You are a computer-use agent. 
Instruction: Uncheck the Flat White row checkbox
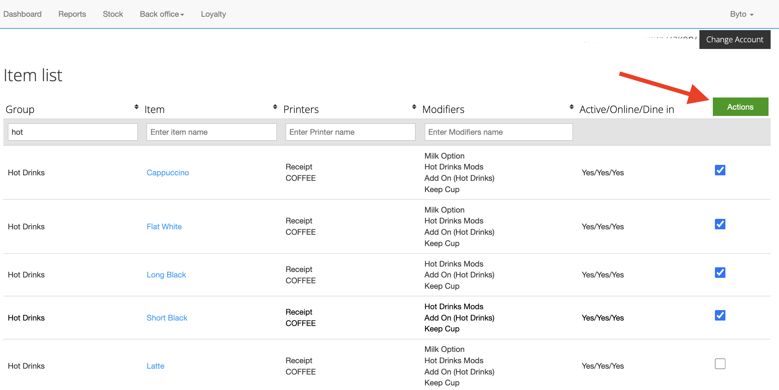coord(720,224)
